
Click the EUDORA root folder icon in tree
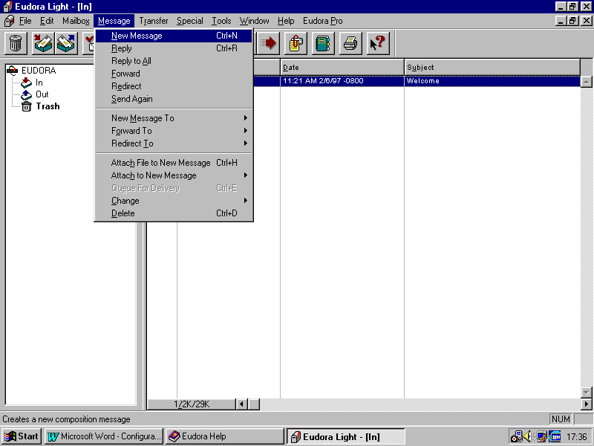pyautogui.click(x=12, y=70)
